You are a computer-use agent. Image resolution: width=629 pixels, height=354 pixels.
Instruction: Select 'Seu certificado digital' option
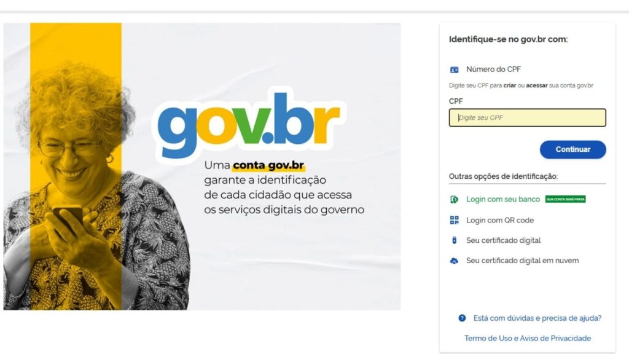coord(504,240)
